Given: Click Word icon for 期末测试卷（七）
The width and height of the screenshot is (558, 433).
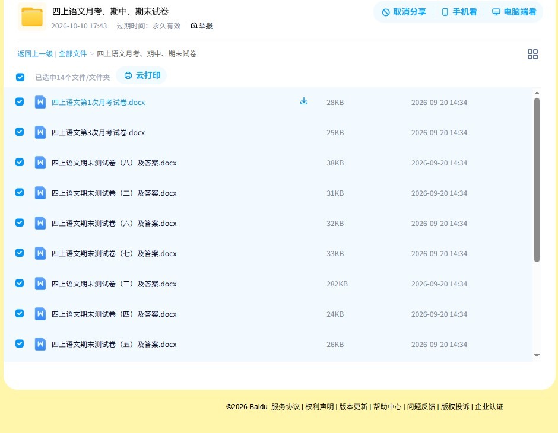Looking at the screenshot, I should click(x=40, y=253).
